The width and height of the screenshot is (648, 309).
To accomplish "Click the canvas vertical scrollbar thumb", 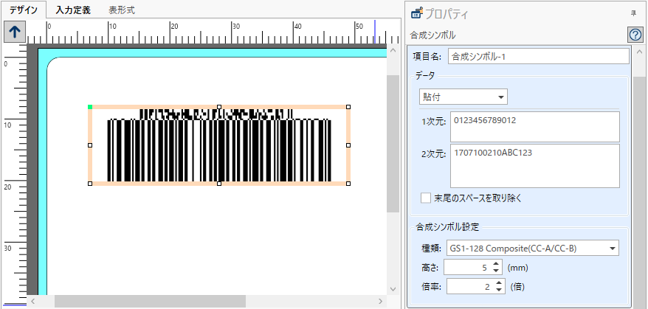I will coord(393,144).
